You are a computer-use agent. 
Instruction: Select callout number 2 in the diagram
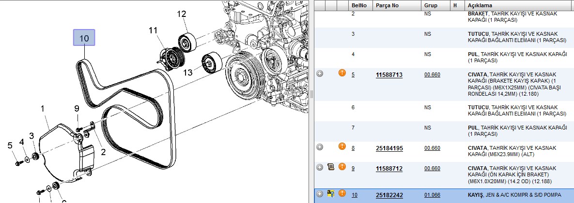[103, 152]
